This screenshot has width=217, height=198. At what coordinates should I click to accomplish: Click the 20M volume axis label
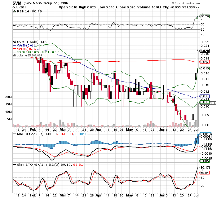[x=8, y=97]
